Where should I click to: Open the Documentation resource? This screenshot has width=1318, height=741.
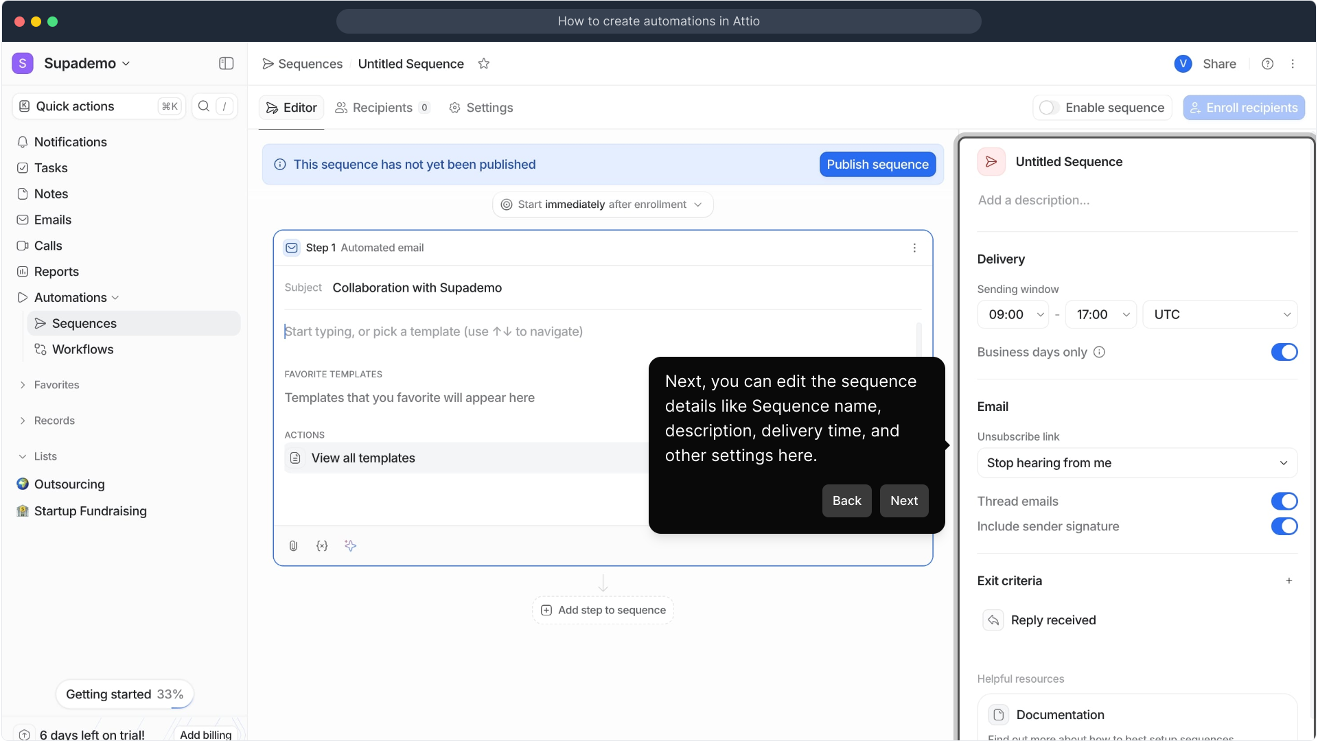point(1137,718)
